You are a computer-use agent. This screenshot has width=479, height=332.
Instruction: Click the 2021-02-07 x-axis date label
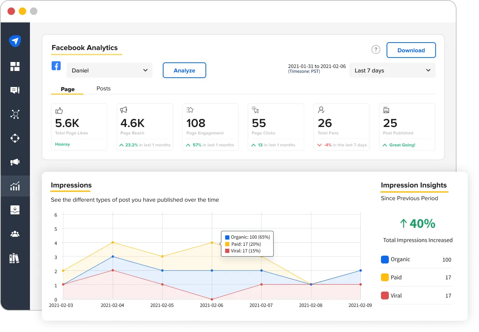click(261, 305)
